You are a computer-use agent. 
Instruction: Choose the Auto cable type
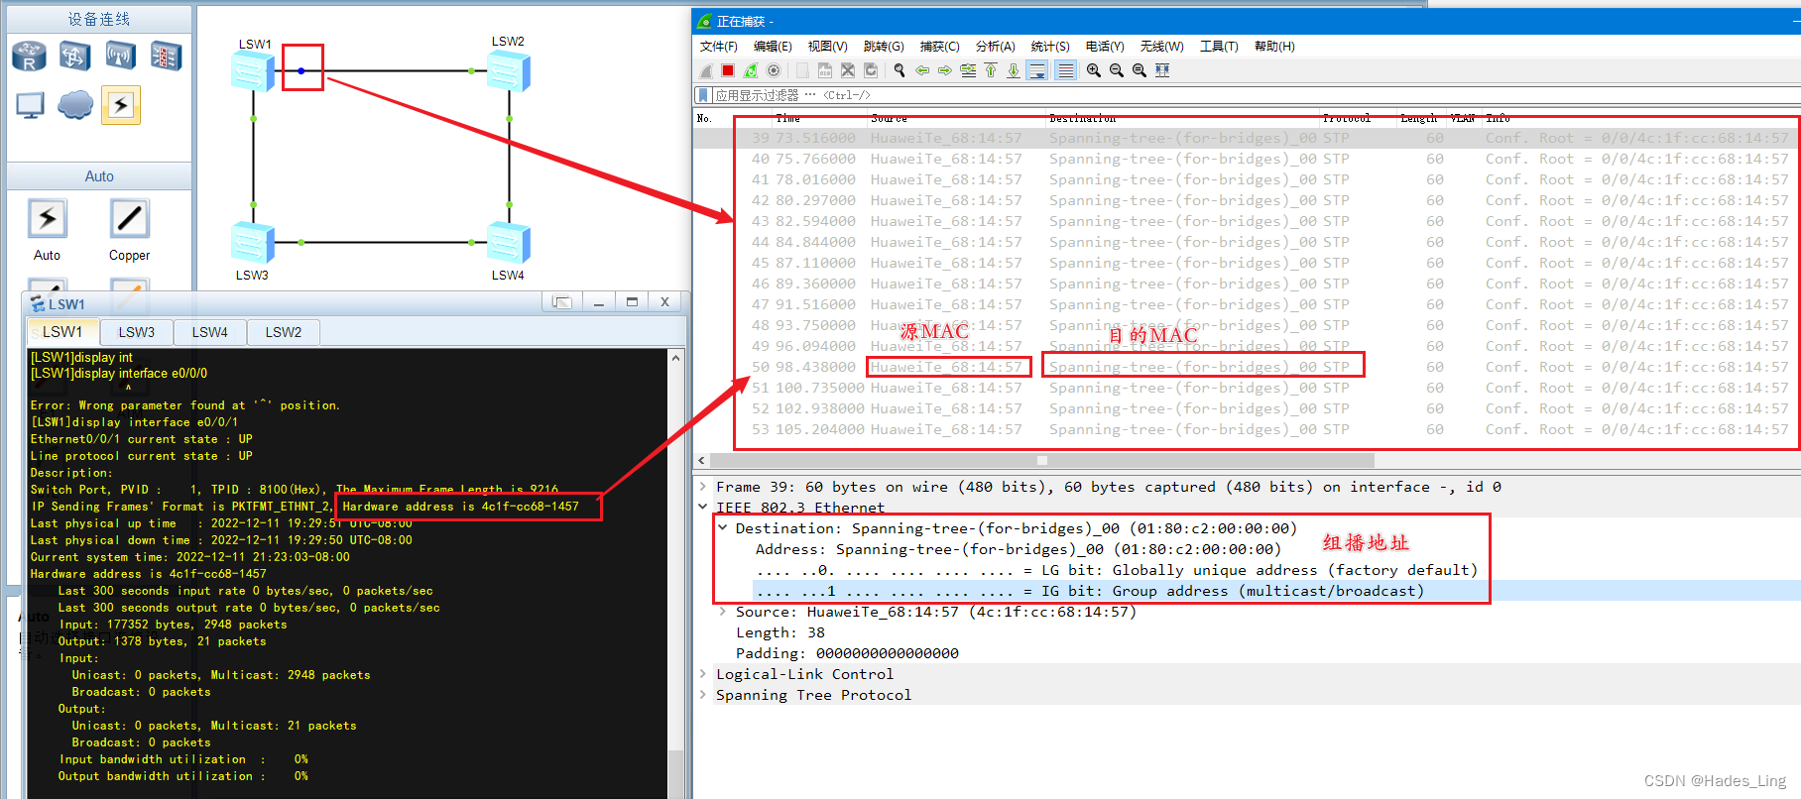tap(47, 219)
